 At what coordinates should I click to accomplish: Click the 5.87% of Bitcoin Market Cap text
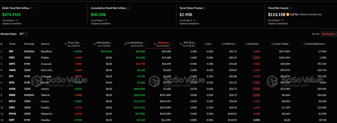pyautogui.click(x=306, y=14)
